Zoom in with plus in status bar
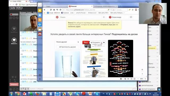The width and height of the screenshot is (170, 96). [145, 79]
